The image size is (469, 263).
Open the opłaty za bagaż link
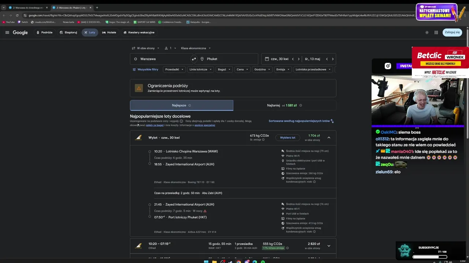click(155, 125)
